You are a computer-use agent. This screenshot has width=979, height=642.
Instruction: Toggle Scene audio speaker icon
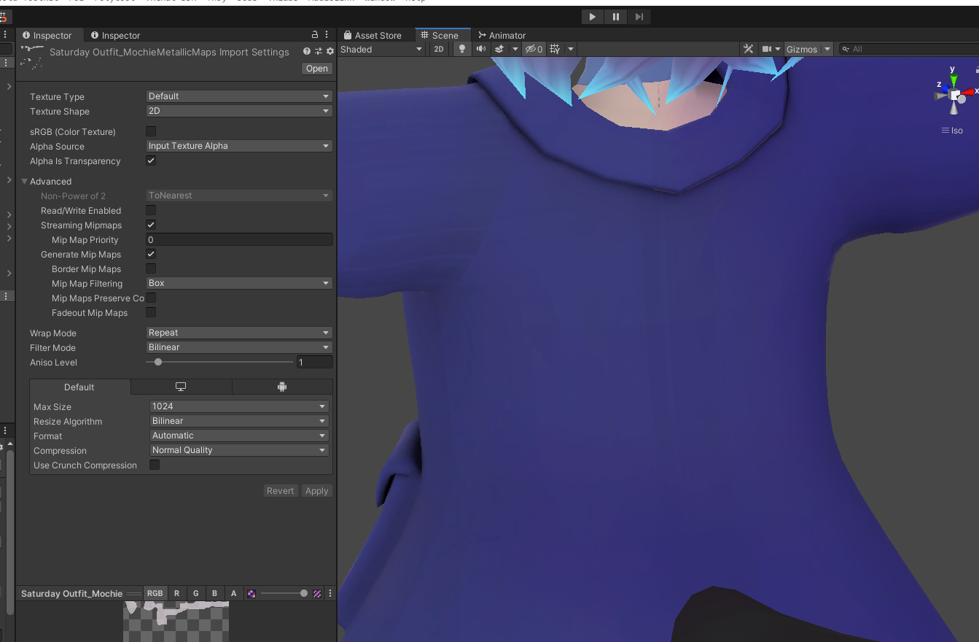[x=480, y=49]
